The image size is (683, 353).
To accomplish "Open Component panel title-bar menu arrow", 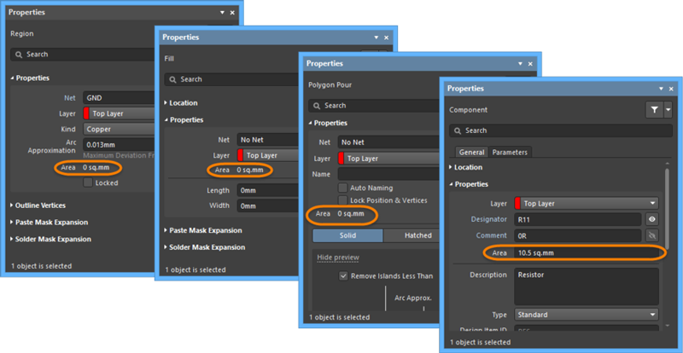I will click(659, 89).
